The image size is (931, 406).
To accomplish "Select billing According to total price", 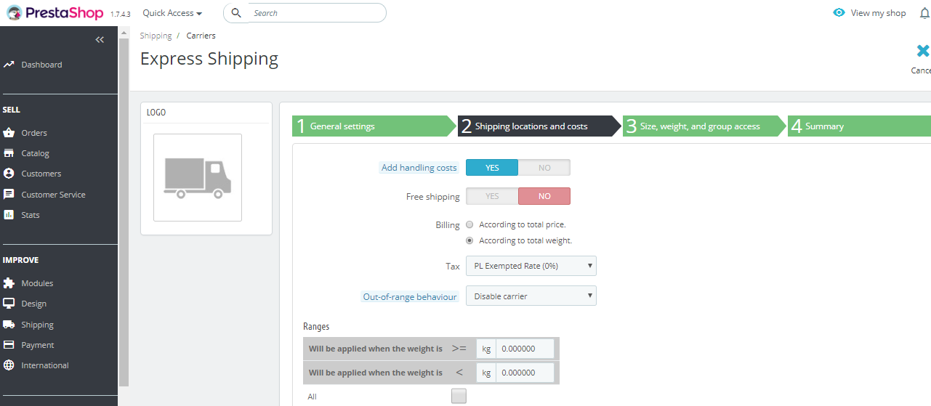I will [x=469, y=224].
